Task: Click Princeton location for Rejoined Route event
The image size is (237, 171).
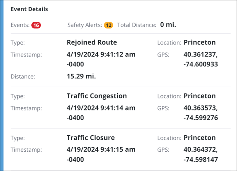Action: point(199,42)
